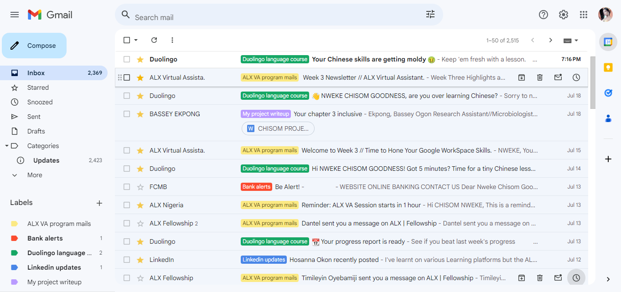The height and width of the screenshot is (292, 621).
Task: Go to older messages page
Action: coord(551,40)
